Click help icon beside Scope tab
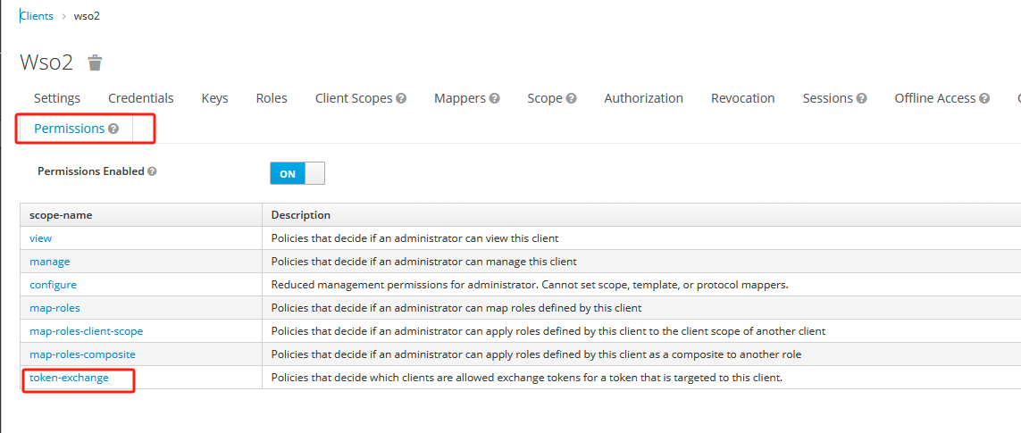The image size is (1021, 433). (571, 99)
